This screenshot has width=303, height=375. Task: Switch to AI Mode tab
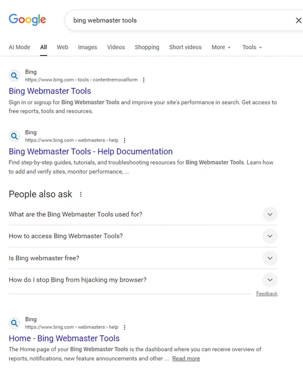click(19, 47)
